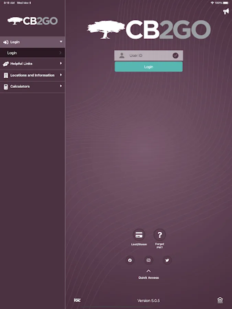Expand the Calculators section arrow
The width and height of the screenshot is (232, 309).
(x=61, y=86)
